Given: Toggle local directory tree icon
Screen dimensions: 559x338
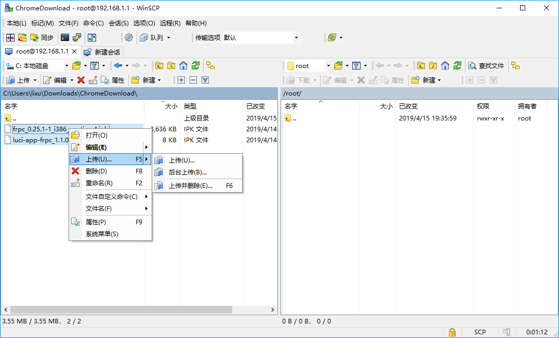Looking at the screenshot, I should [x=211, y=66].
